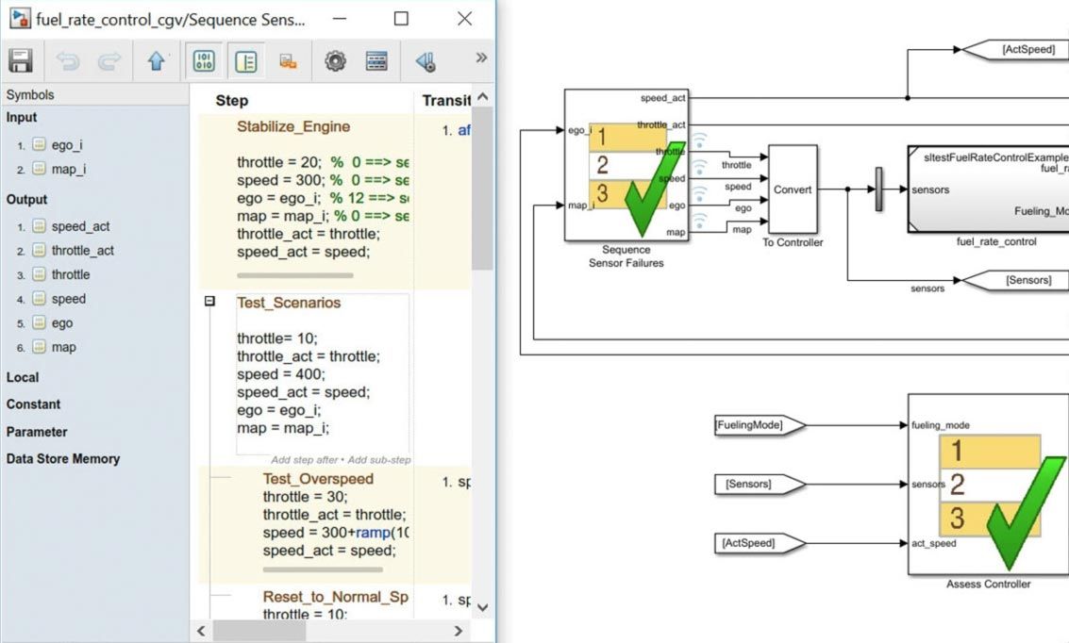The image size is (1069, 643).
Task: Expand toolbar overflow double chevron
Action: 480,58
